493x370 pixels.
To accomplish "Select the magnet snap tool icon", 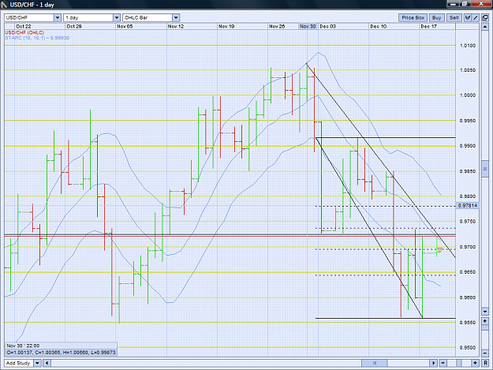I will click(468, 17).
